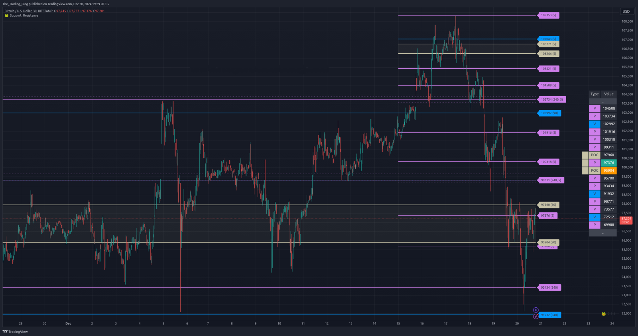Image resolution: width=638 pixels, height=336 pixels.
Task: Click the 100,000 price scale label
Action: point(627,167)
